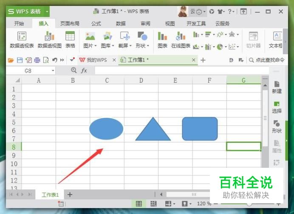Open the WPS 表格 application menu arrow
294x214 pixels.
point(47,11)
